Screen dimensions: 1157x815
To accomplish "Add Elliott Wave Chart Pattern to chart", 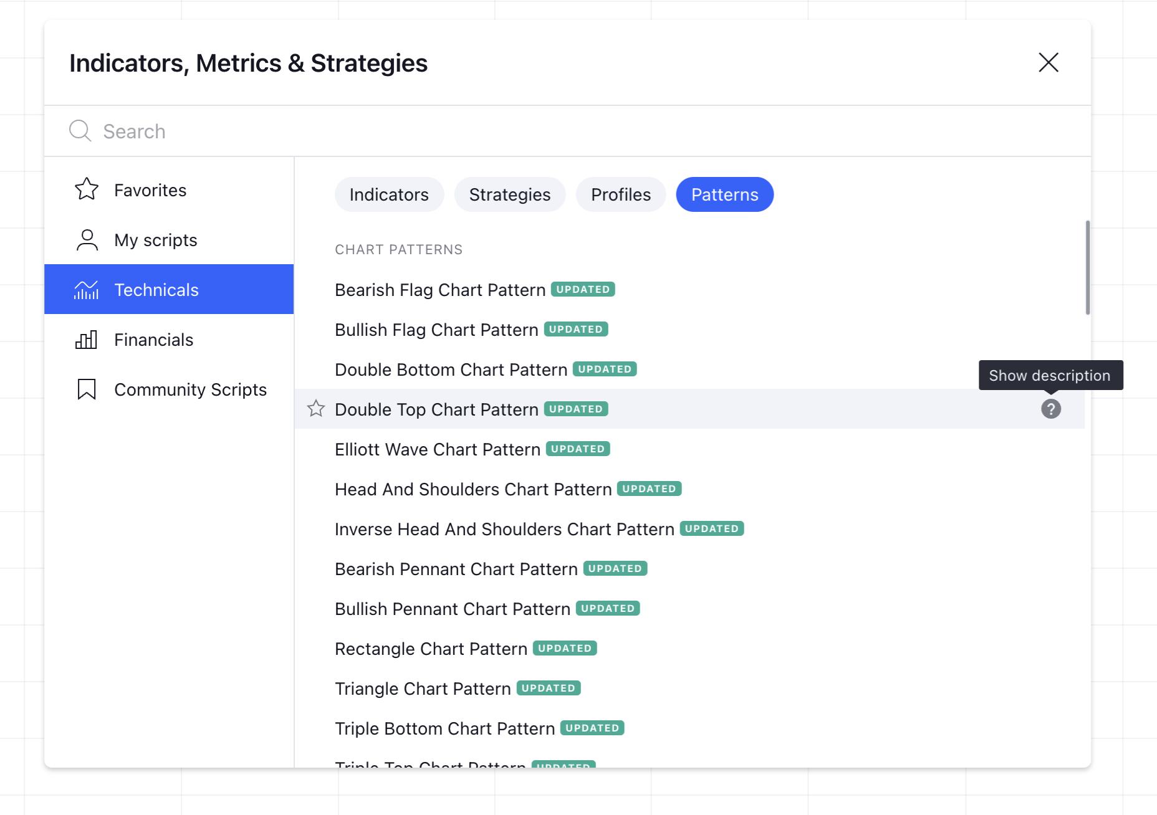I will coord(436,449).
